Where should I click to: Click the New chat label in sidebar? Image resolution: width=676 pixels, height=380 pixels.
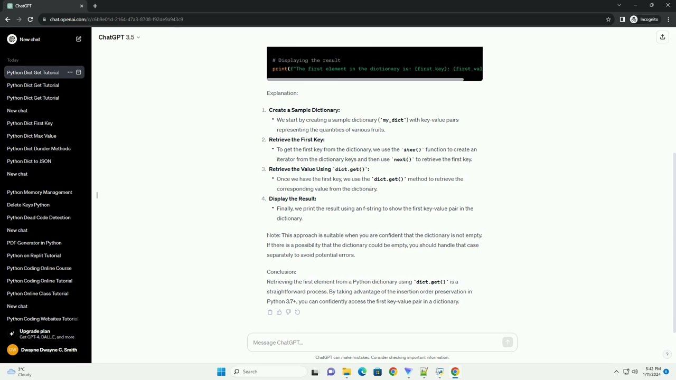pyautogui.click(x=30, y=40)
